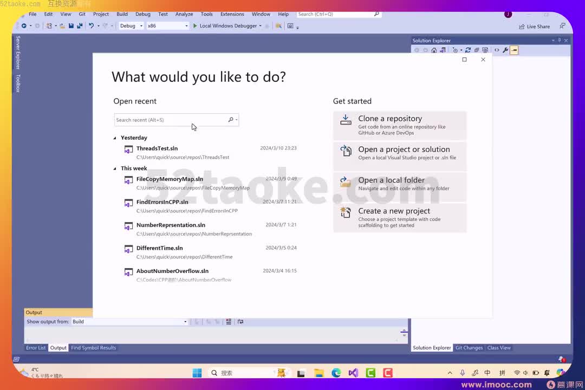Image resolution: width=585 pixels, height=390 pixels.
Task: Switch to Find Symbol Results tab
Action: pos(93,347)
